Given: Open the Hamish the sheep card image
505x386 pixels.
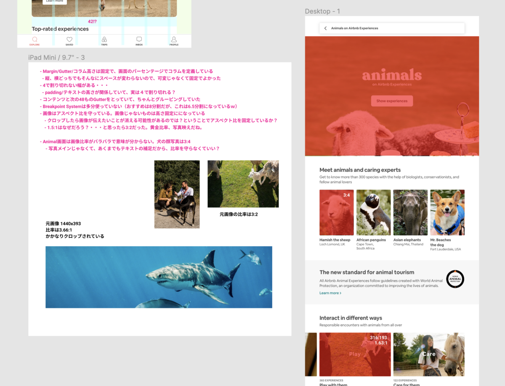Looking at the screenshot, I should click(337, 213).
